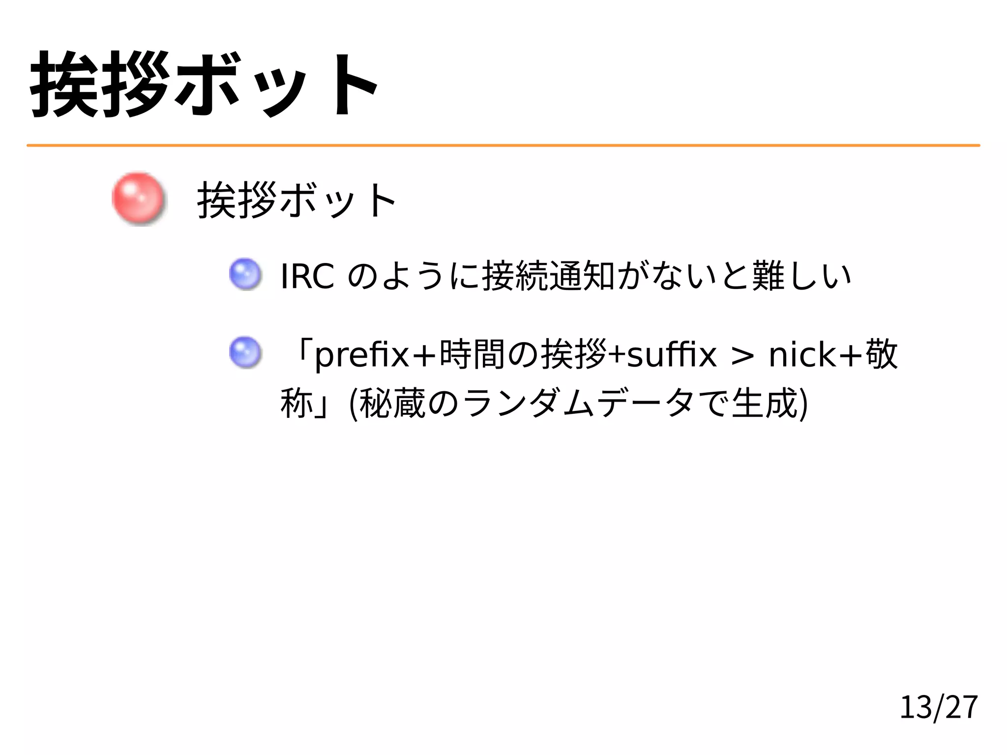Viewport: 1007px width, 755px height.
Task: Select the large bold slide title 挨拶ボット
Action: click(205, 84)
